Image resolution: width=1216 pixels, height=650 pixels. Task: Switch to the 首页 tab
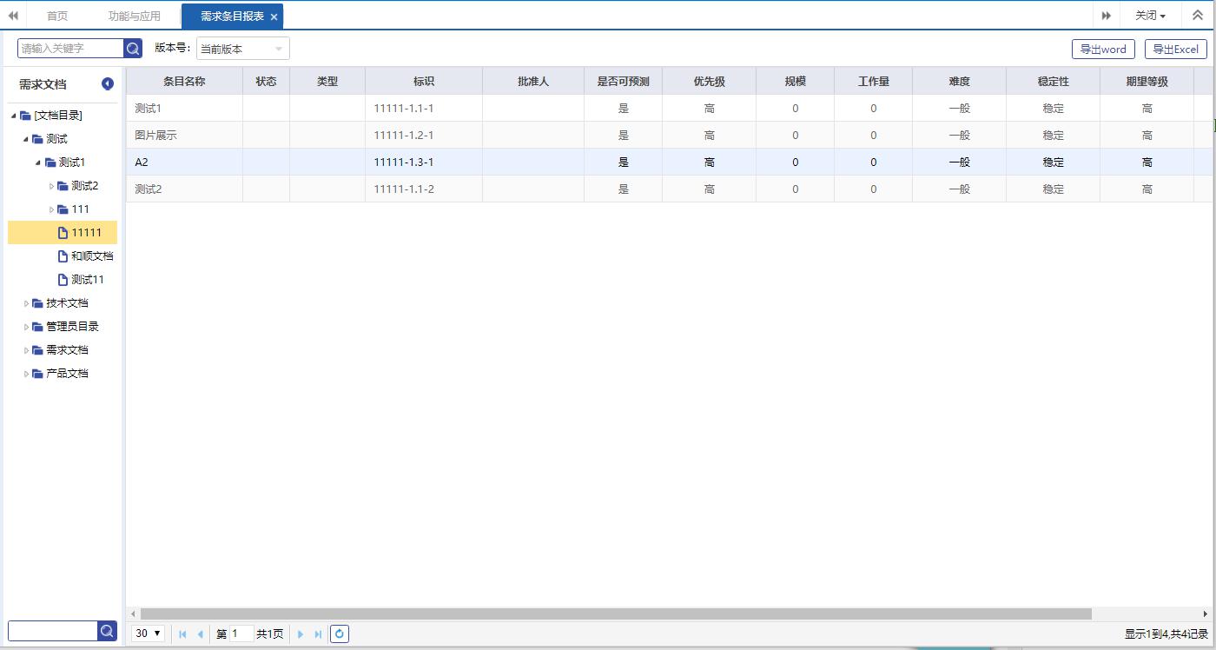[57, 16]
